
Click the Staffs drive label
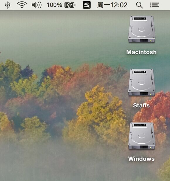point(141,105)
